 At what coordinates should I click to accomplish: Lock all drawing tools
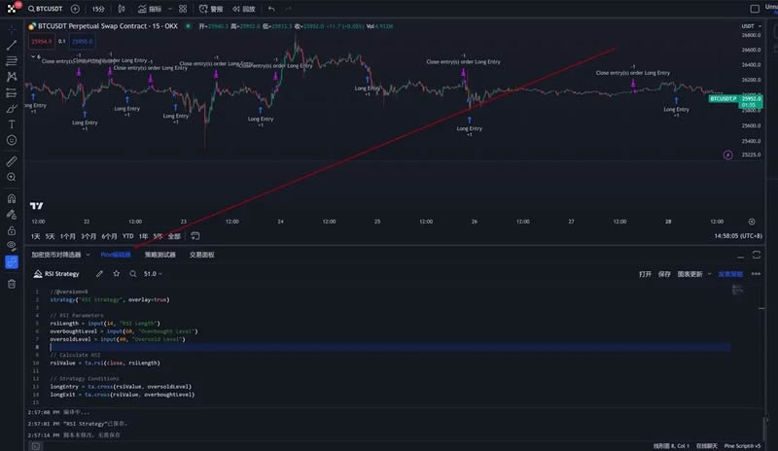click(12, 230)
